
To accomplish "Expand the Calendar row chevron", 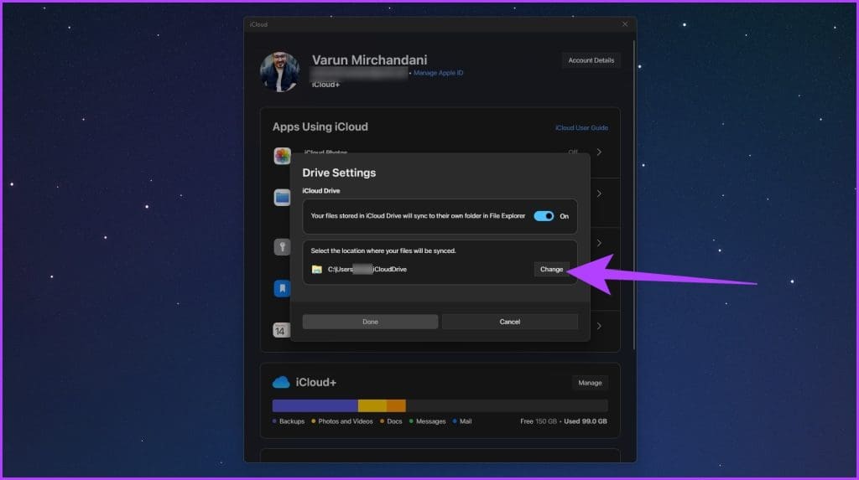I will 599,326.
